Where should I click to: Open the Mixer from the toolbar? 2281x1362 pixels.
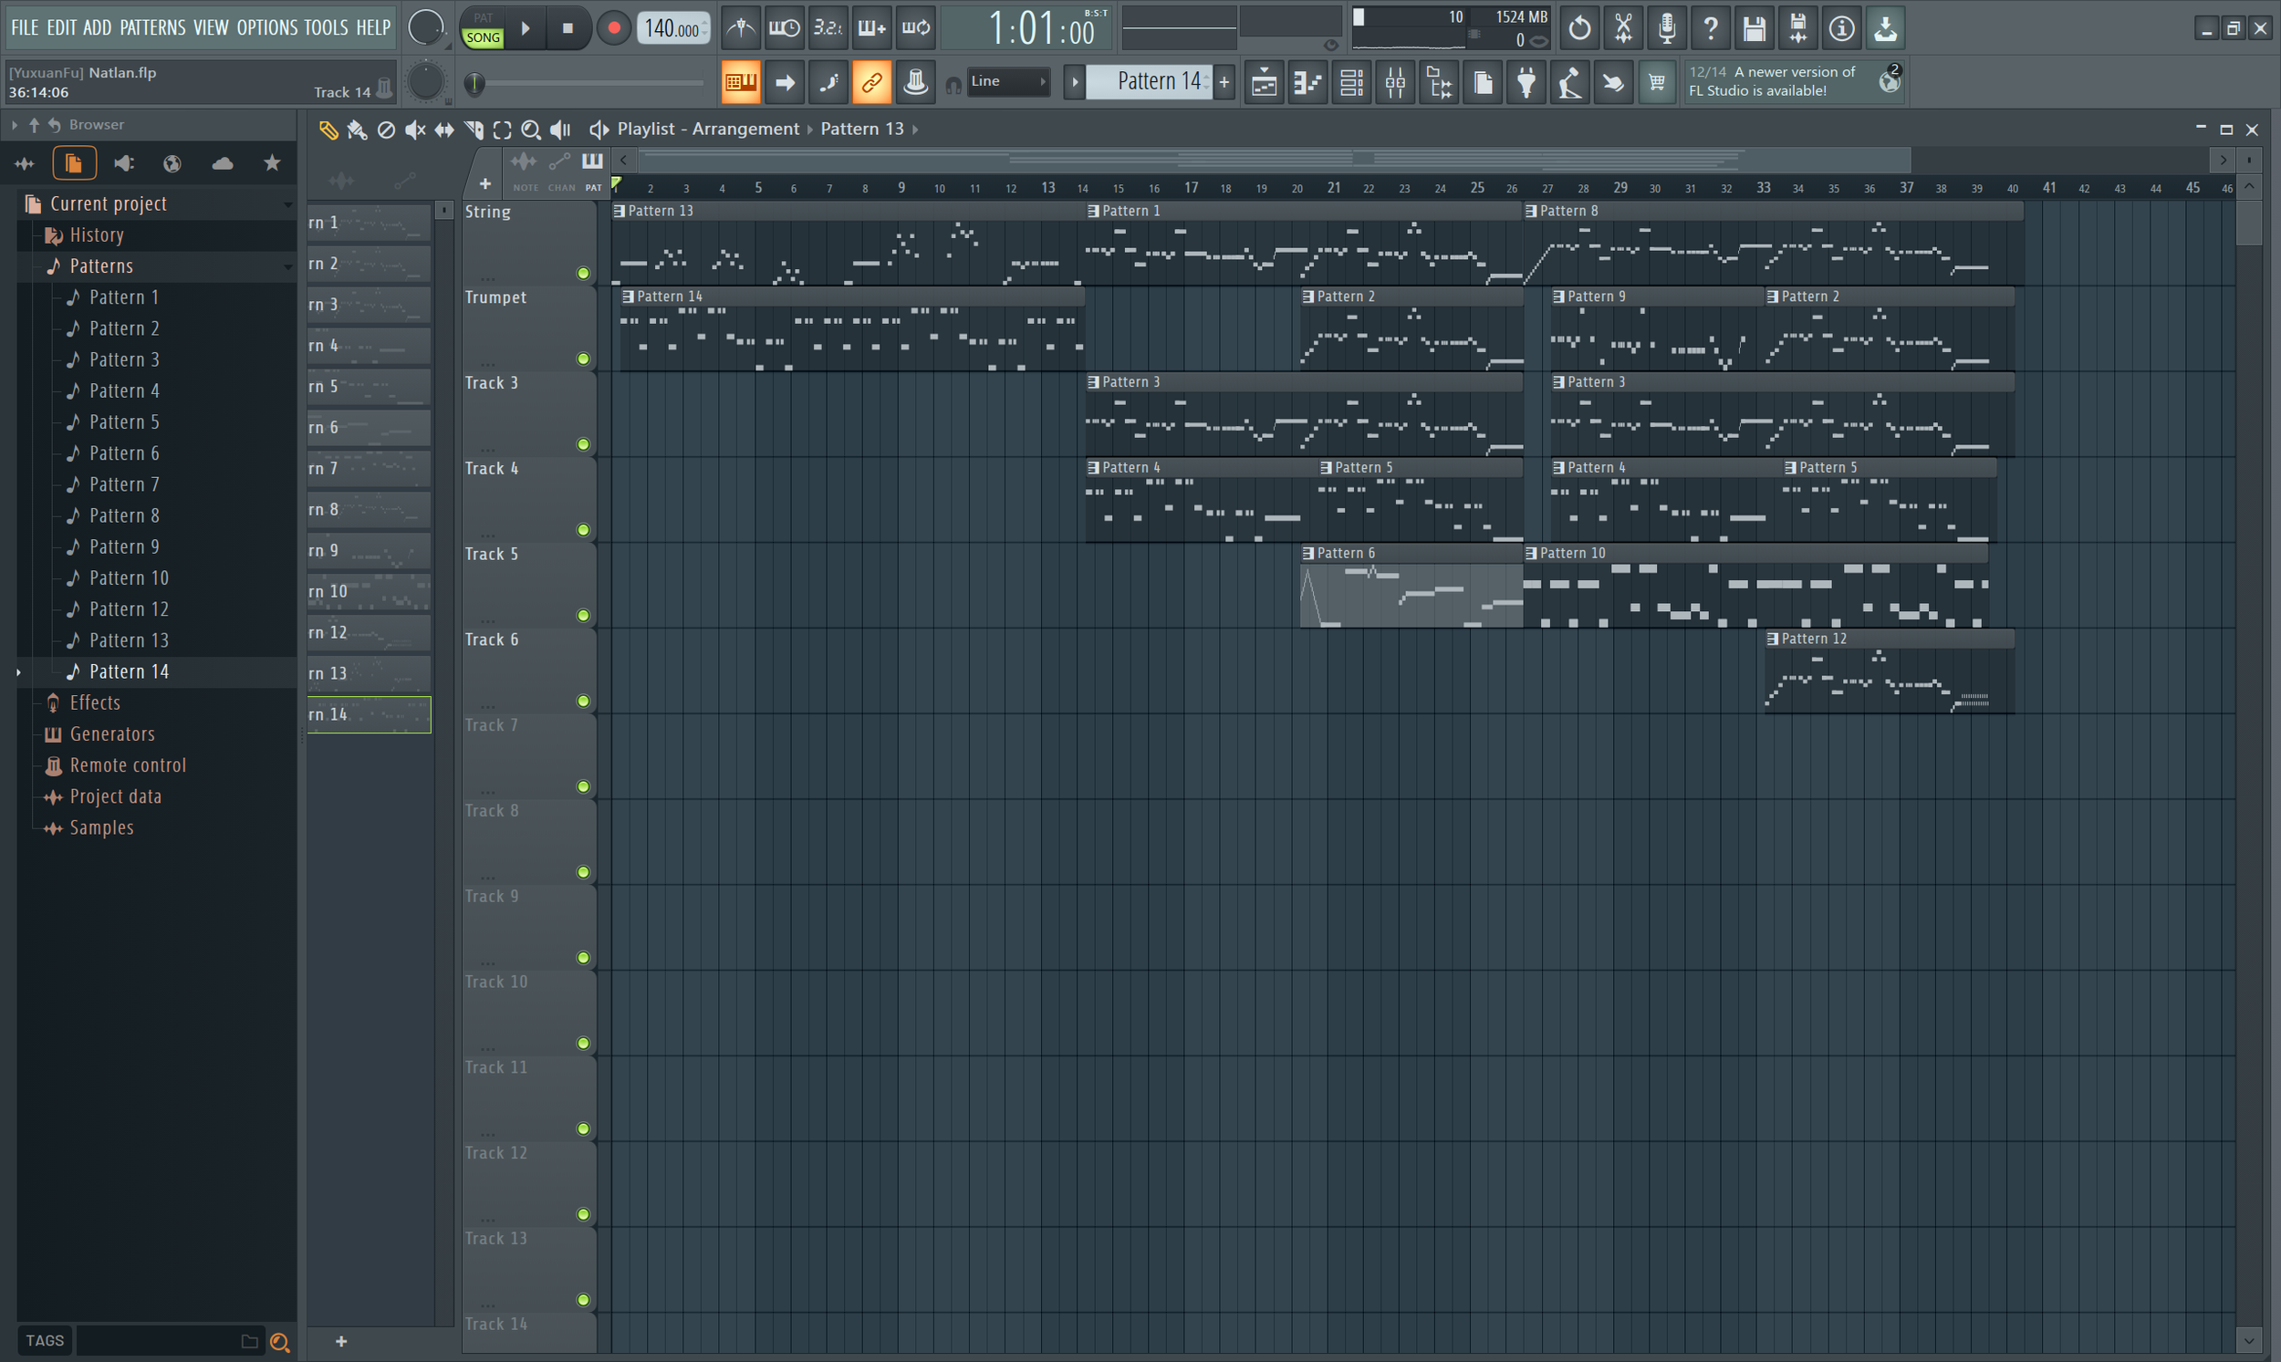(x=1394, y=82)
